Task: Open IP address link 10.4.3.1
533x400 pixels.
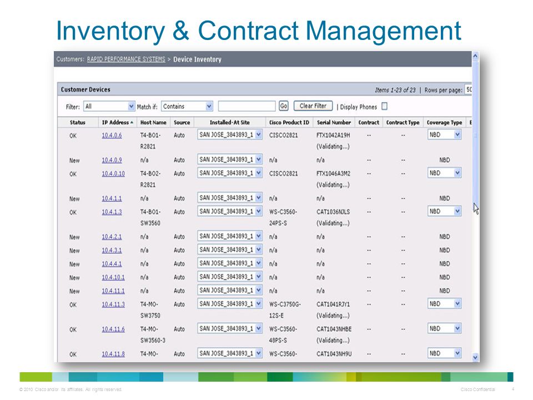Action: [x=112, y=251]
